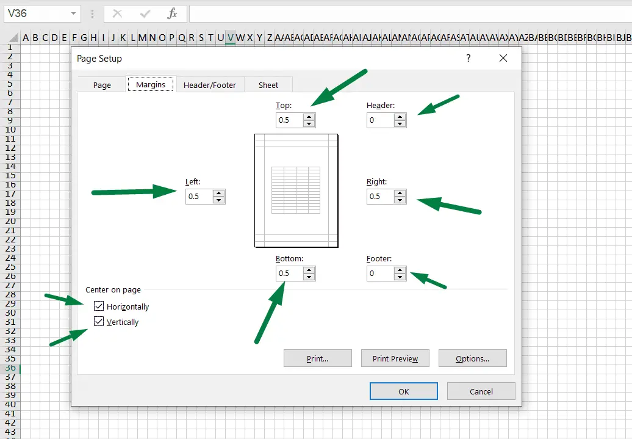Screen dimensions: 632x439
Task: Close the Page Setup dialog
Action: 503,58
